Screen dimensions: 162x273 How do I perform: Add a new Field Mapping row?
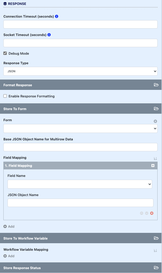click(x=9, y=226)
